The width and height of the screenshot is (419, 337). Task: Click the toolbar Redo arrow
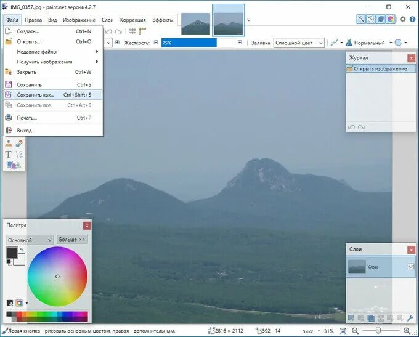tap(118, 31)
